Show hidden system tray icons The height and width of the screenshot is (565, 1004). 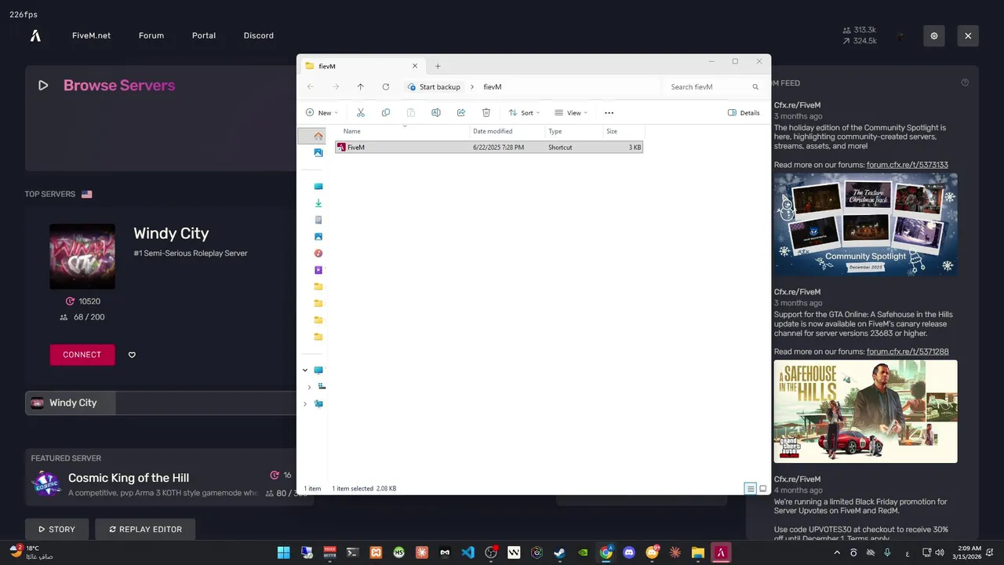[836, 552]
